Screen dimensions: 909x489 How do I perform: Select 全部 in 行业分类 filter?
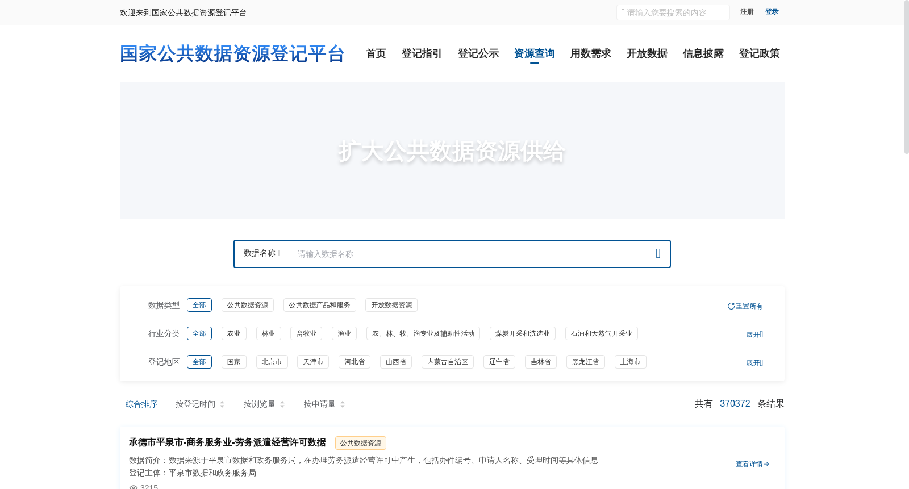pos(199,333)
